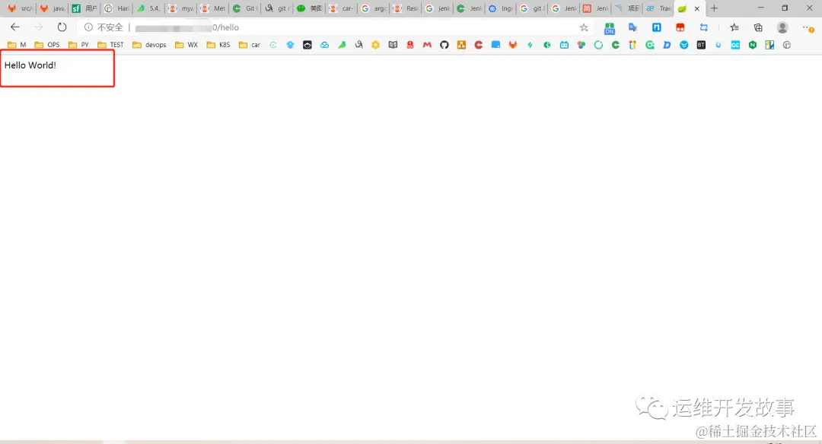
Task: Switch to the Harl tab
Action: click(x=116, y=8)
